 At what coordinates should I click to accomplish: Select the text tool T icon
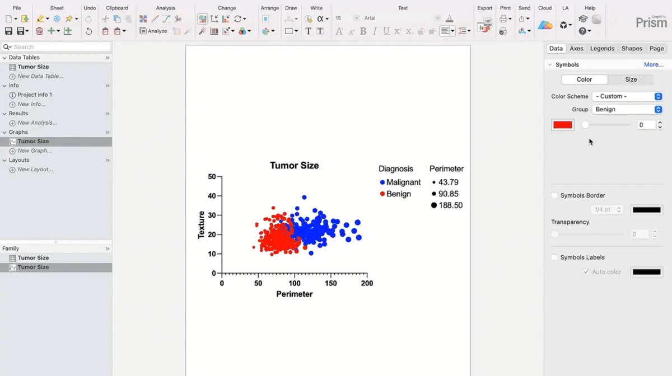[308, 31]
